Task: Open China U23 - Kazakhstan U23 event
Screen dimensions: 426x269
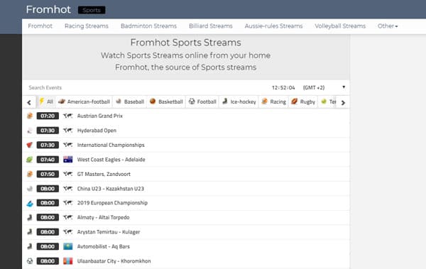Action: click(x=111, y=189)
